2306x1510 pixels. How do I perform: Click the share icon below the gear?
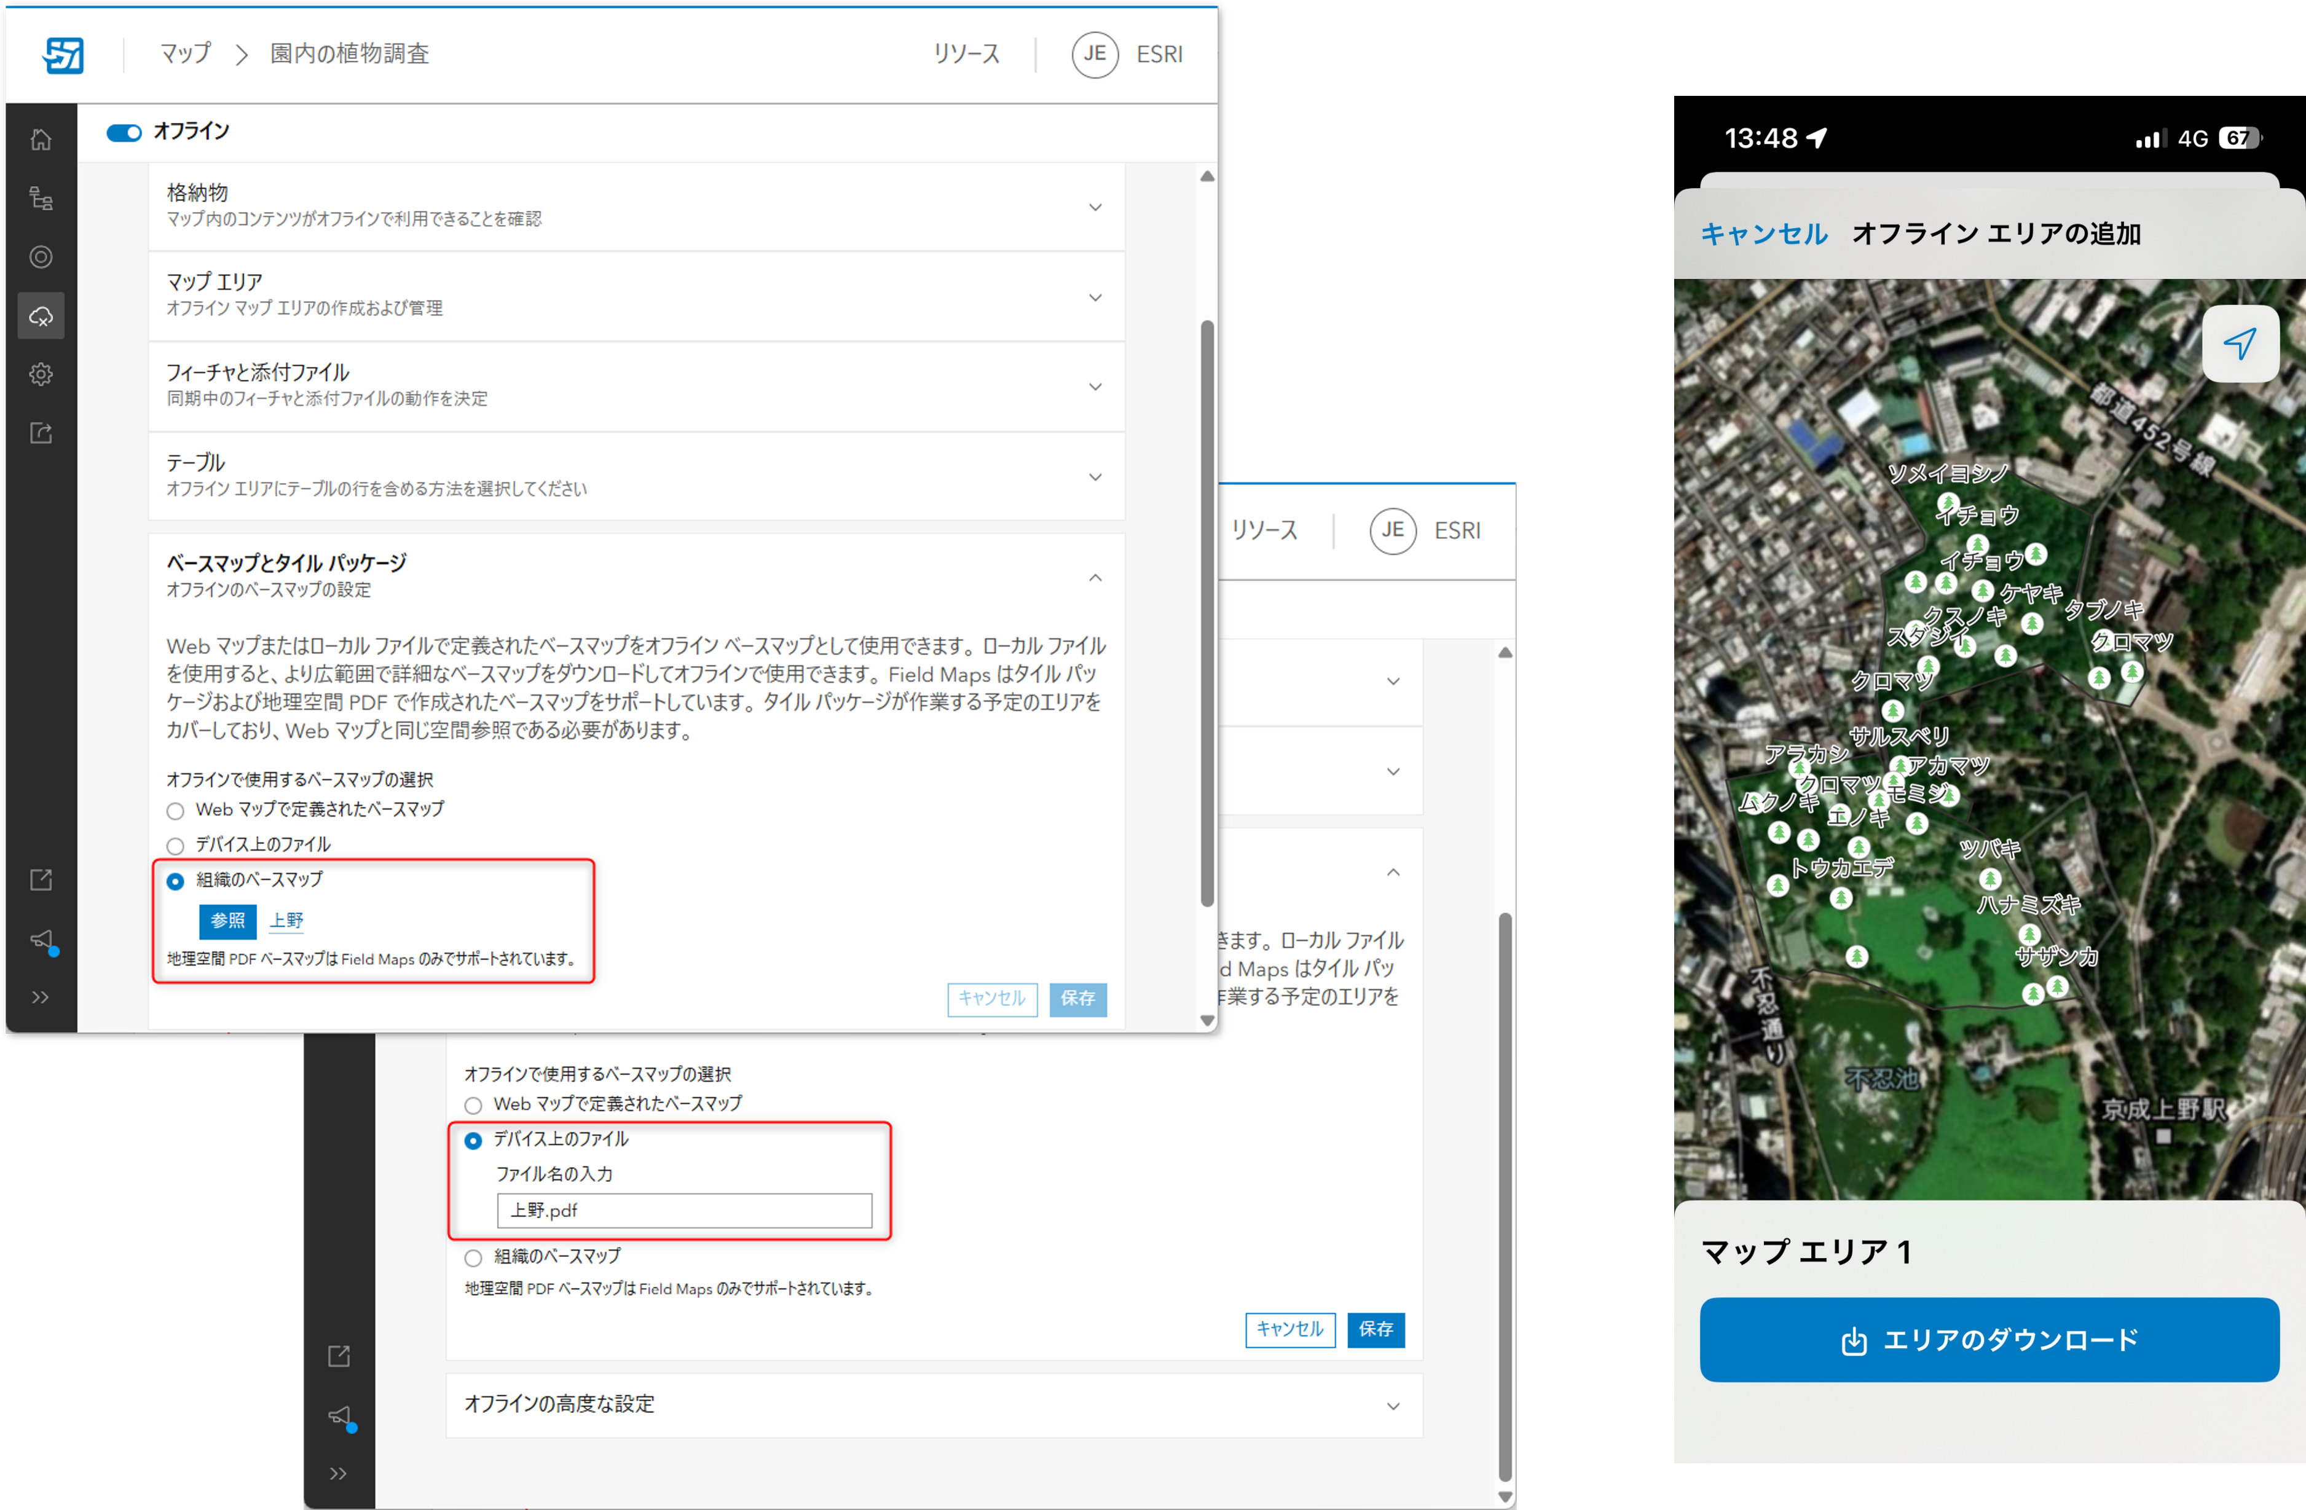41,433
